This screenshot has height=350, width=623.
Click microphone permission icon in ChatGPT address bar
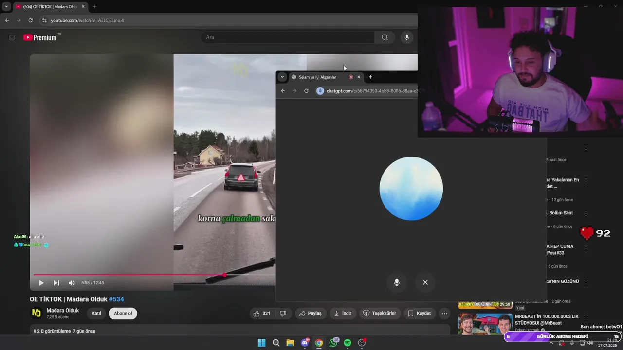click(x=320, y=91)
